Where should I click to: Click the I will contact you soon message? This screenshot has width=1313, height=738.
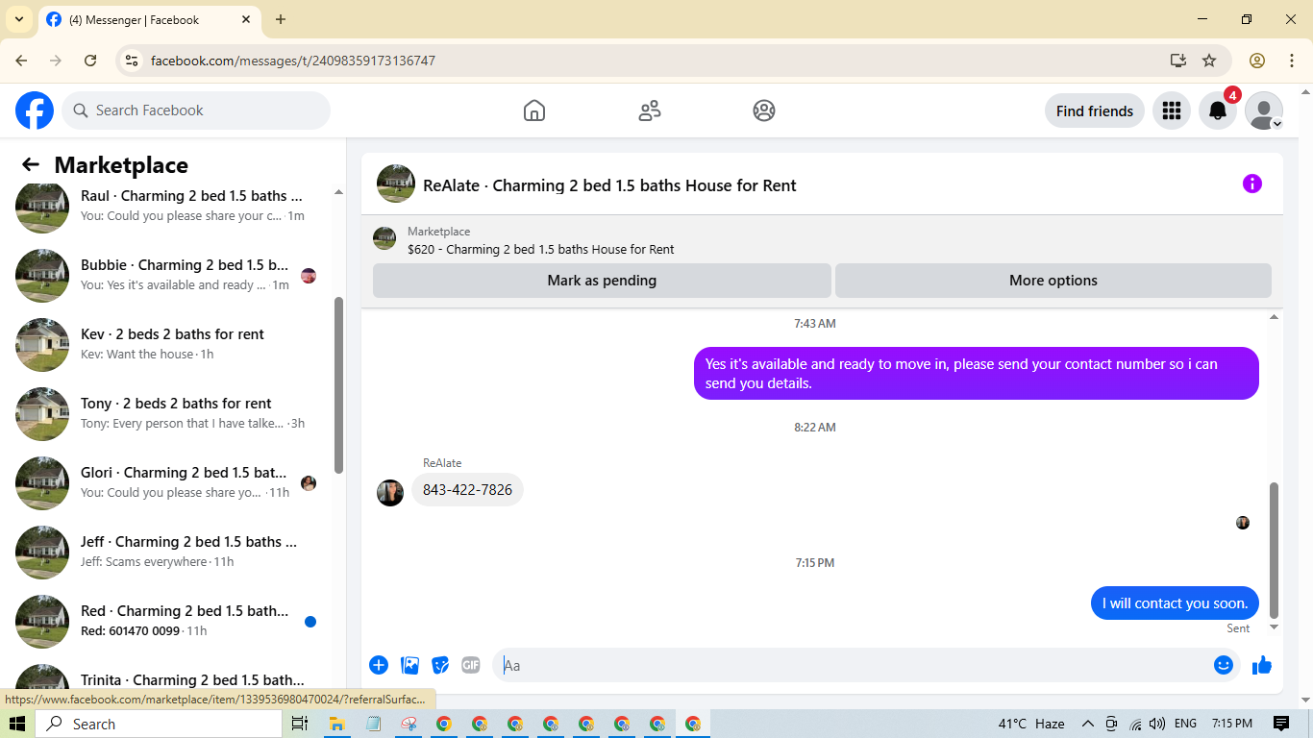1175,603
